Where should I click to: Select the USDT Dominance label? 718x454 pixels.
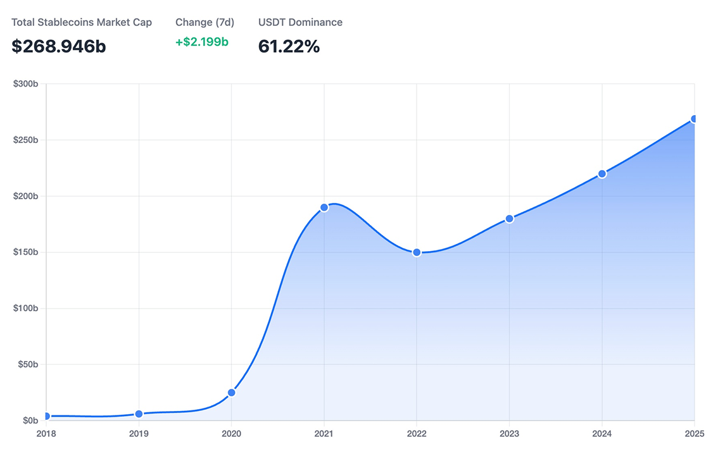click(x=300, y=22)
